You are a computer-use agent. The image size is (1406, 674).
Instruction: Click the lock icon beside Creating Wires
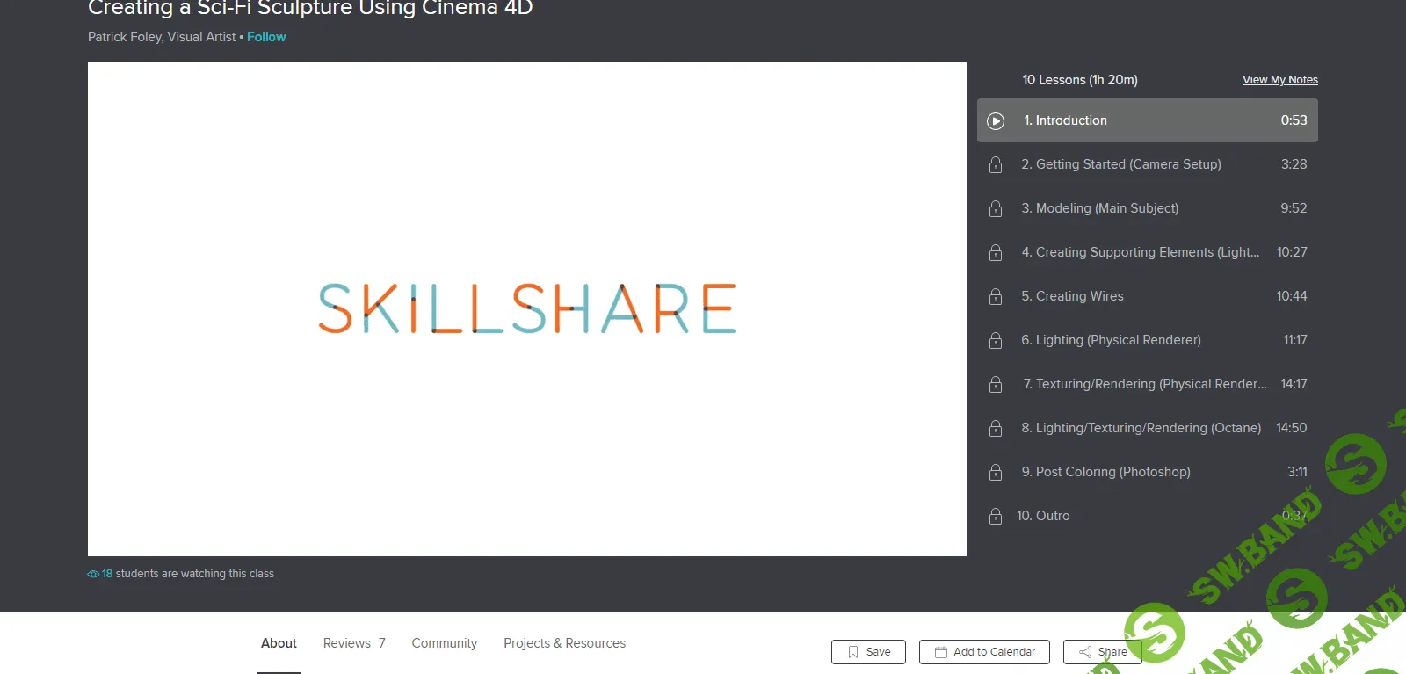996,296
